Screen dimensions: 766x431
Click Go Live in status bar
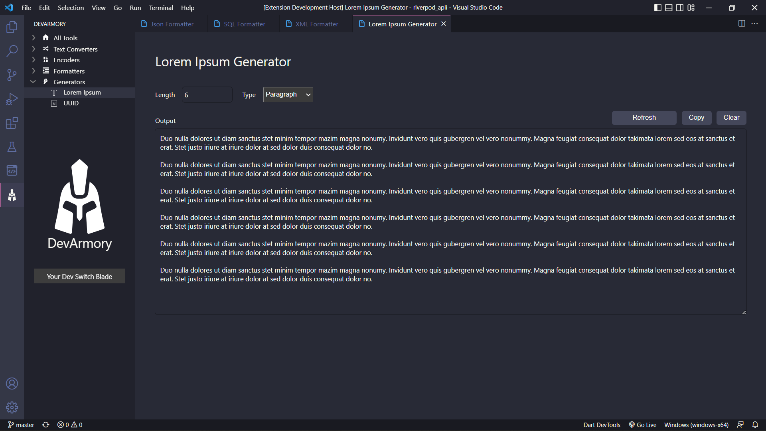[643, 425]
